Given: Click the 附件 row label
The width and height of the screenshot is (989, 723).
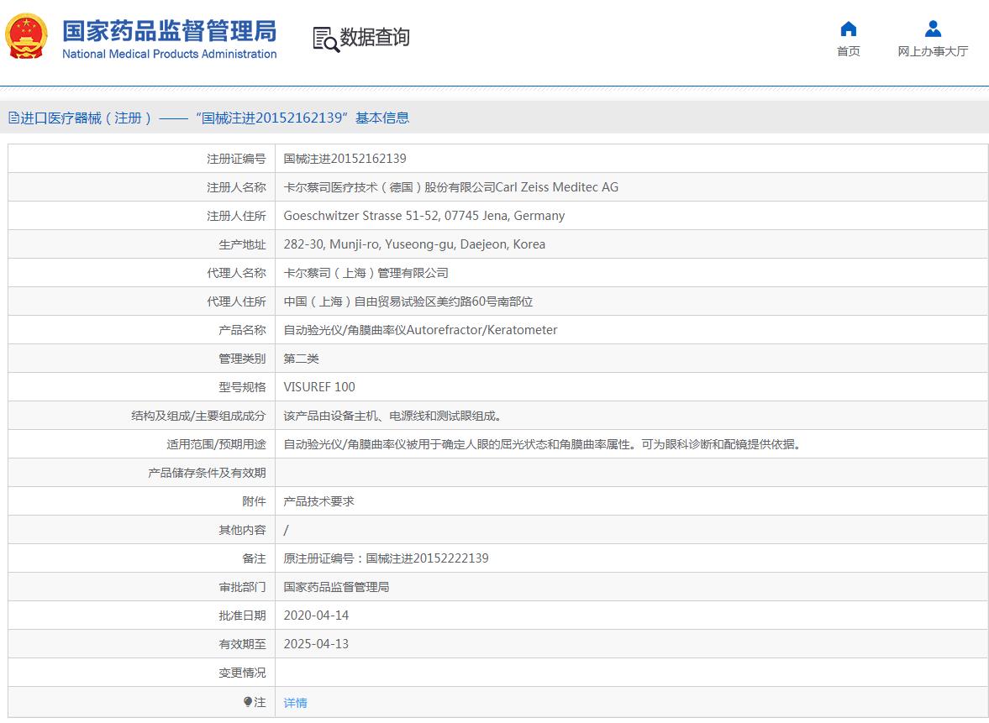Looking at the screenshot, I should tap(255, 501).
